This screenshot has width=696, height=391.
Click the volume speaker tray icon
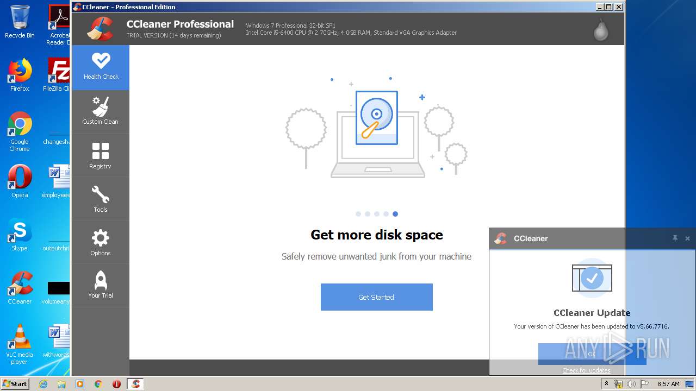click(x=631, y=384)
